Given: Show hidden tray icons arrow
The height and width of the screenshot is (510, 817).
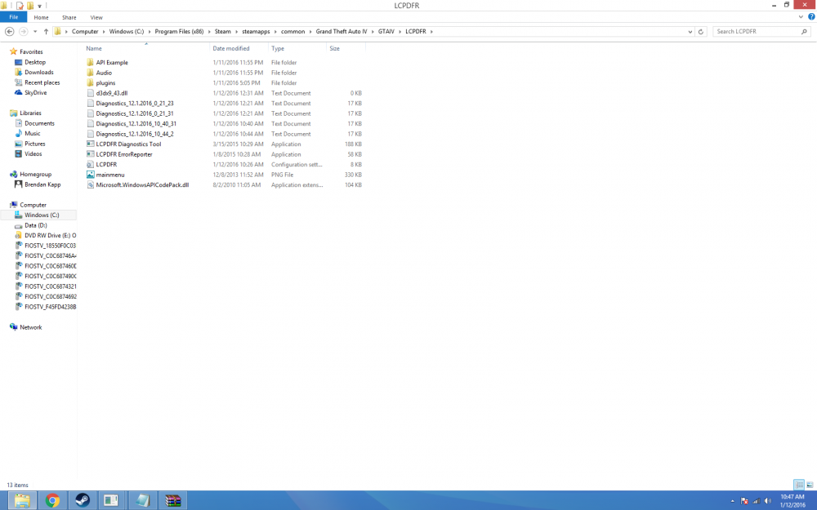Looking at the screenshot, I should click(733, 501).
